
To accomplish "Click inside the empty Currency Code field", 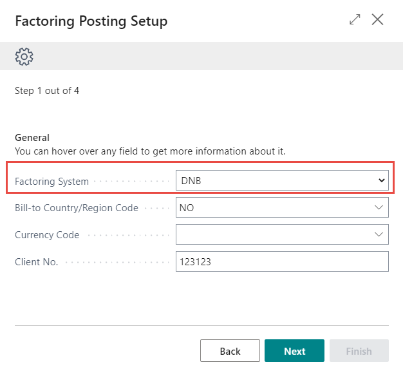I will pos(270,234).
